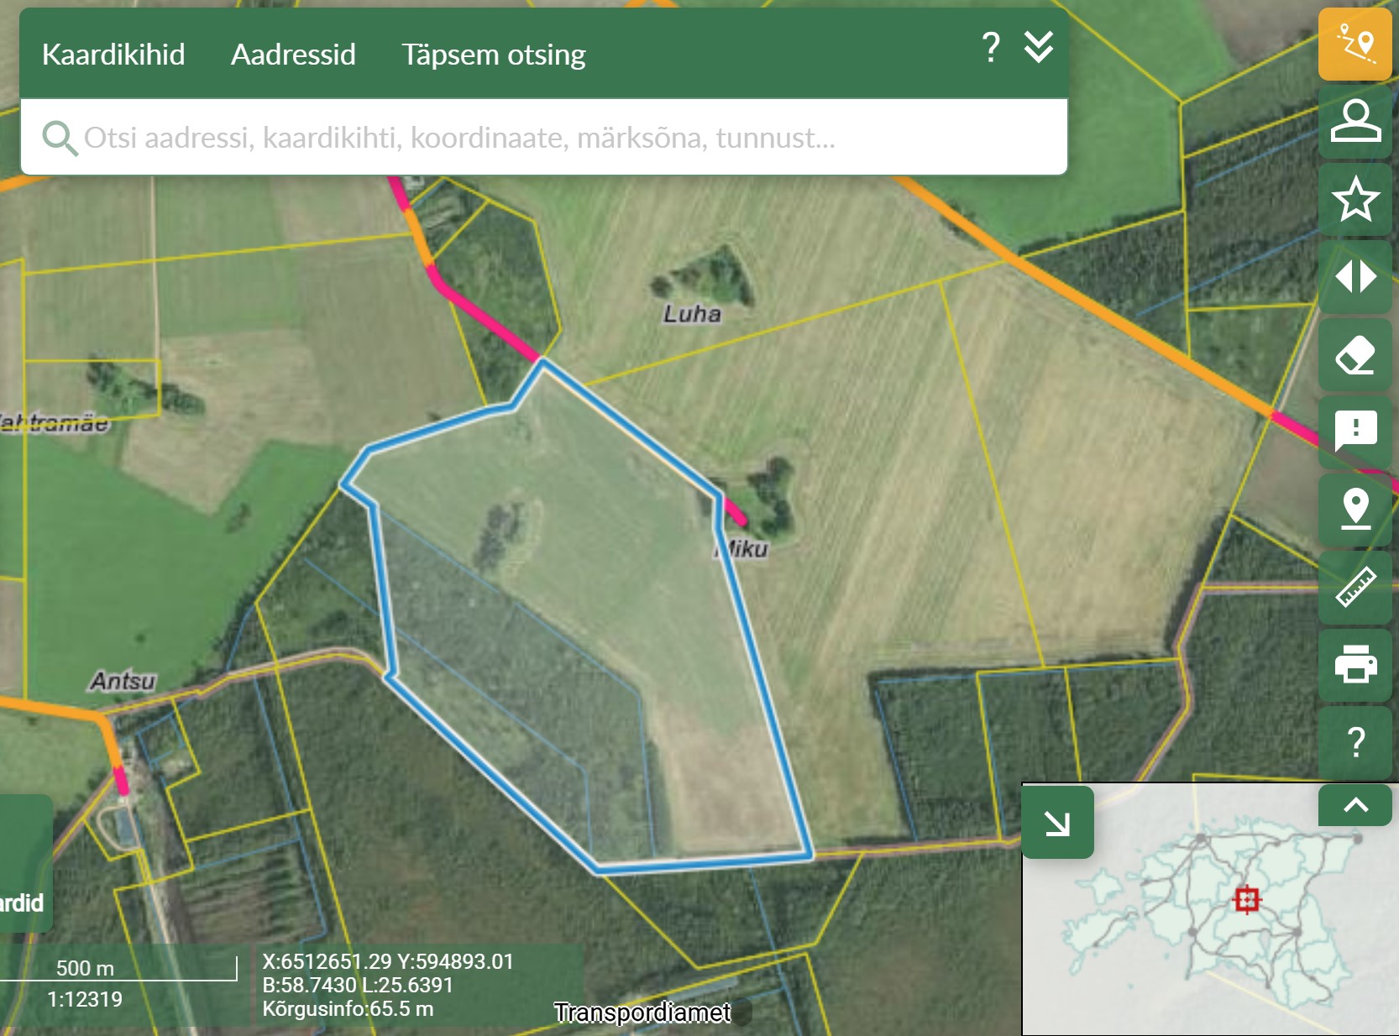Open the route planning tool

(x=1354, y=44)
